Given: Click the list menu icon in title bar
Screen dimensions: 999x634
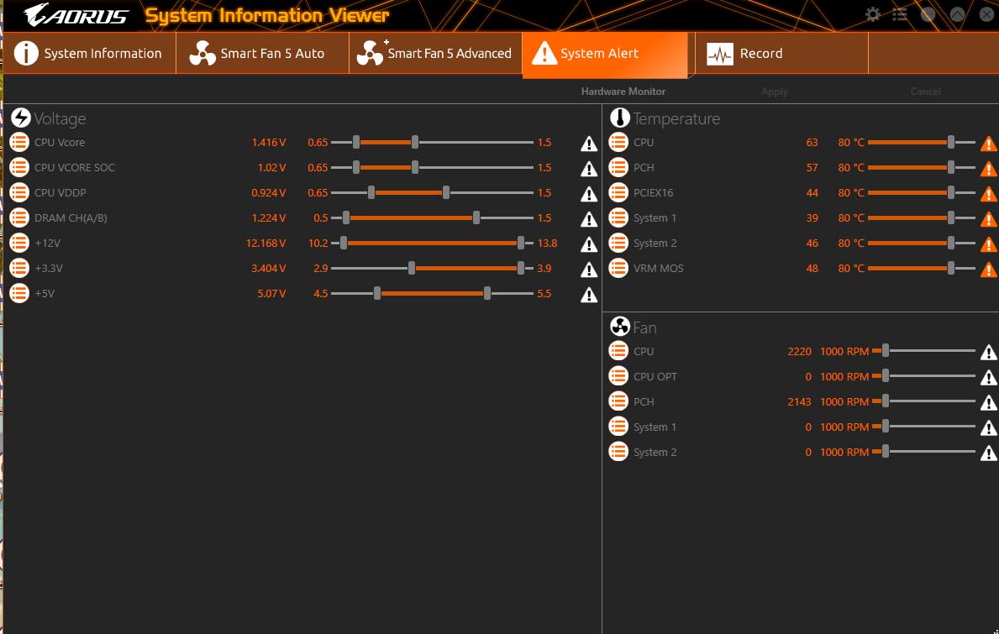Looking at the screenshot, I should coord(900,14).
